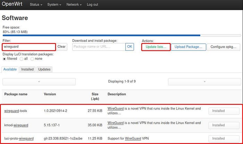Image resolution: width=243 pixels, height=144 pixels.
Task: Click the OpenWrt brand logo
Action: coord(12,4)
